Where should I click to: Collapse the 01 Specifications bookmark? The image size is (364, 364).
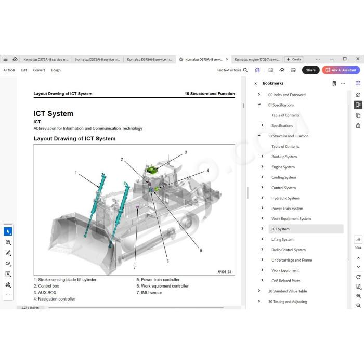pyautogui.click(x=259, y=105)
